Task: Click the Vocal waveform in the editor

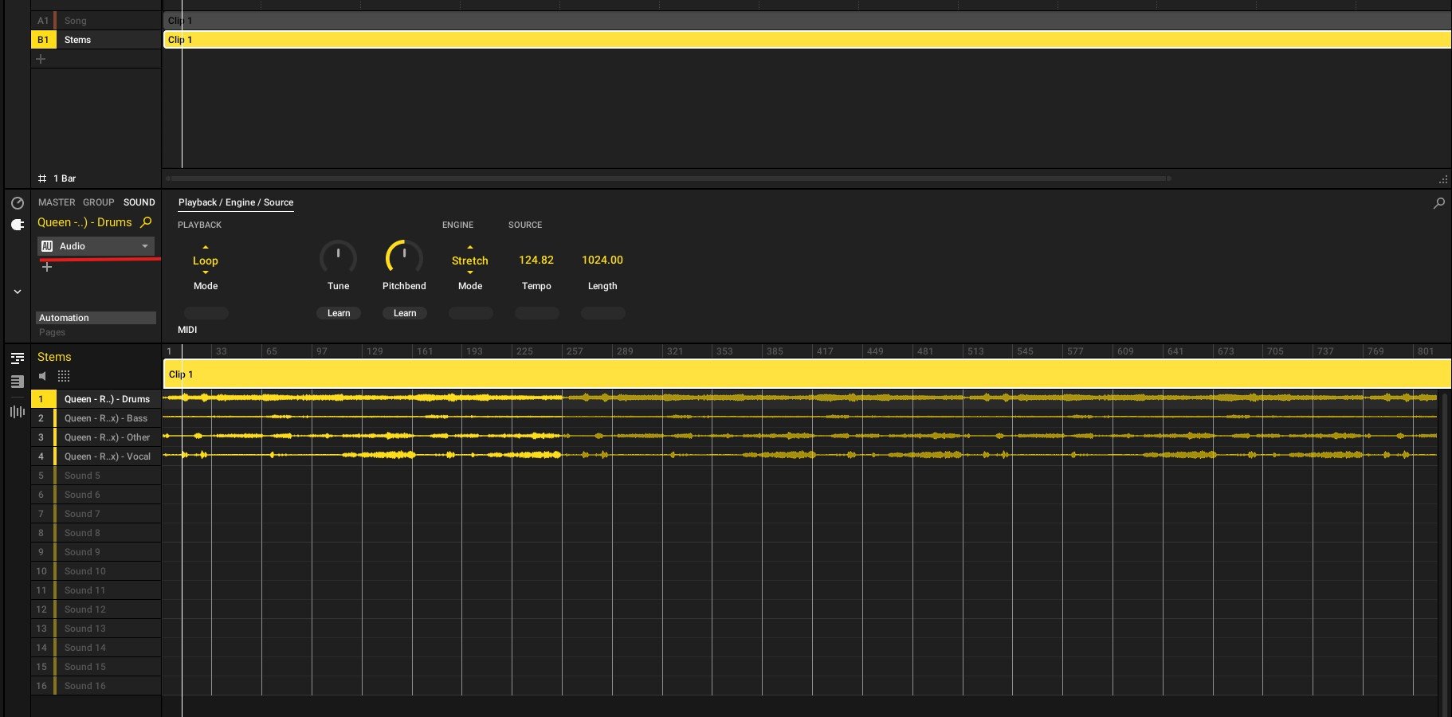Action: coord(800,455)
